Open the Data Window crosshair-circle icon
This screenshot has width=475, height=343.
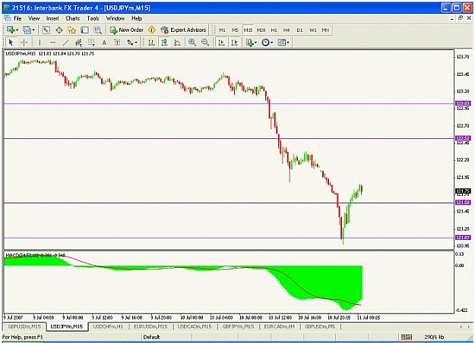click(59, 30)
